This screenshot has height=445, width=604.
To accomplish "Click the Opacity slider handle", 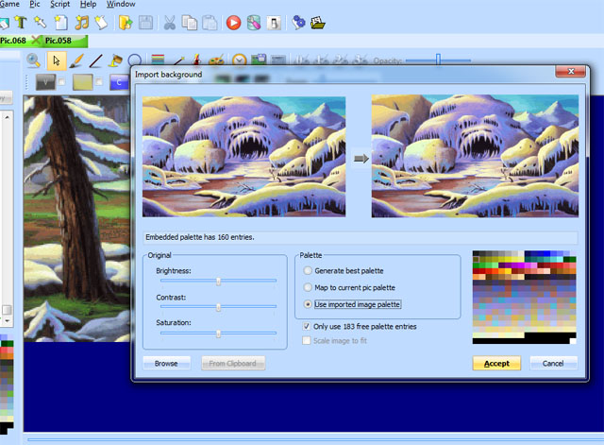I will pos(438,60).
